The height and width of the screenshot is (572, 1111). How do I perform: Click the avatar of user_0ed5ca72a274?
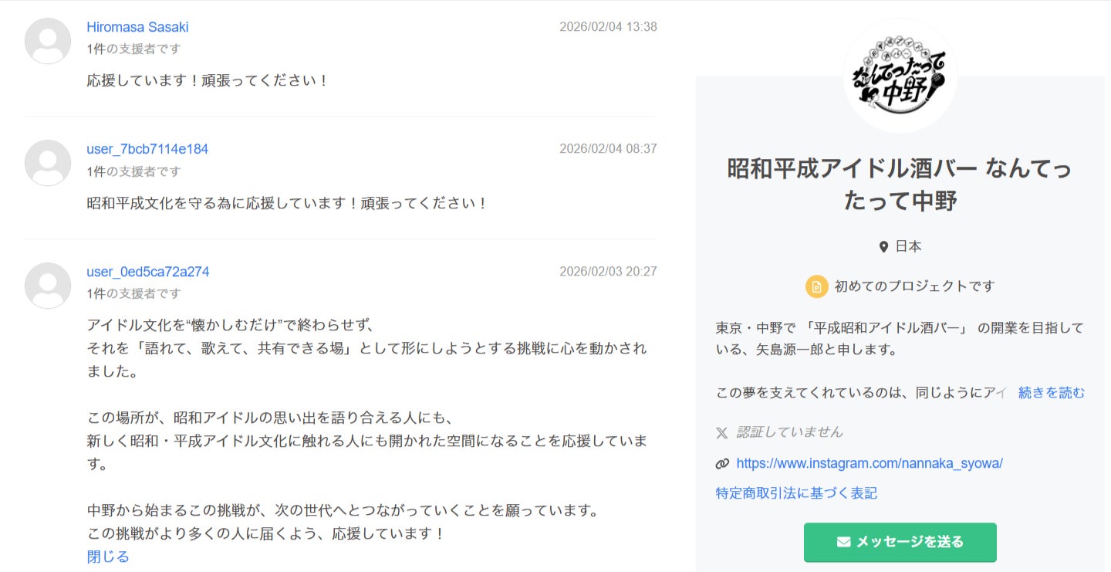(x=48, y=286)
